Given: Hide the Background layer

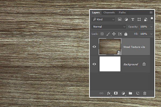Looking at the screenshot, I should 94,64.
